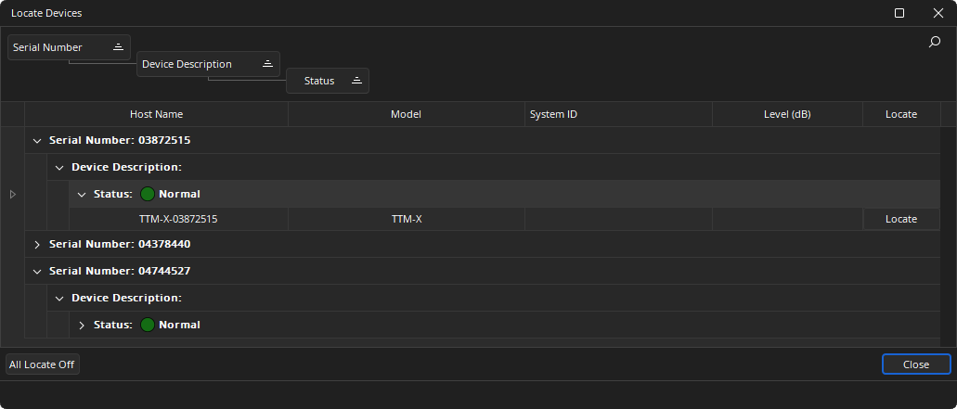The width and height of the screenshot is (957, 409).
Task: Collapse Serial Number: 03872515 group
Action: pos(37,141)
